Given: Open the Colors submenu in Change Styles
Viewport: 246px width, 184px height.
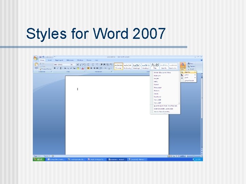Looking at the screenshot, I should (188, 75).
